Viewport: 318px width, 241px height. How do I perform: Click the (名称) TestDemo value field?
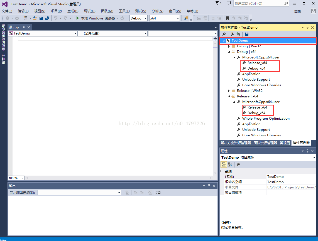click(291, 177)
